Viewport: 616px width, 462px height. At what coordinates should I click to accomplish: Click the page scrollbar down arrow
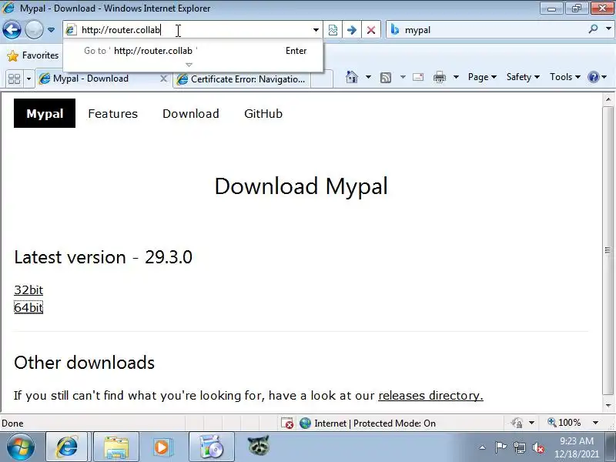(x=608, y=405)
